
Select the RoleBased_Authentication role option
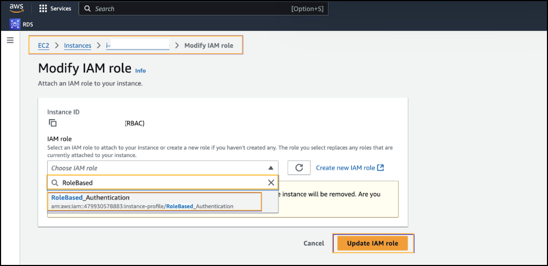(x=154, y=202)
